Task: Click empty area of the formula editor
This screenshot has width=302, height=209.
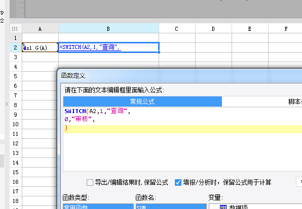Action: point(182,152)
